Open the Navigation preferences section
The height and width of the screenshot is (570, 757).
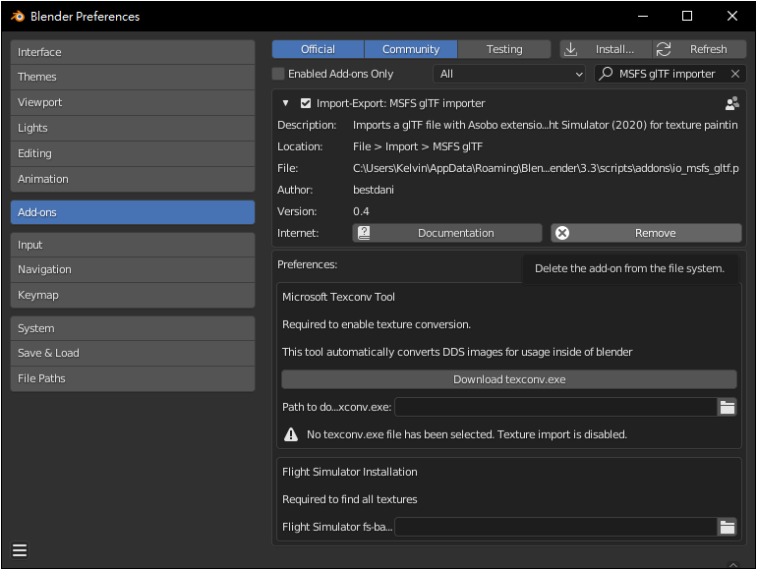[x=133, y=270]
